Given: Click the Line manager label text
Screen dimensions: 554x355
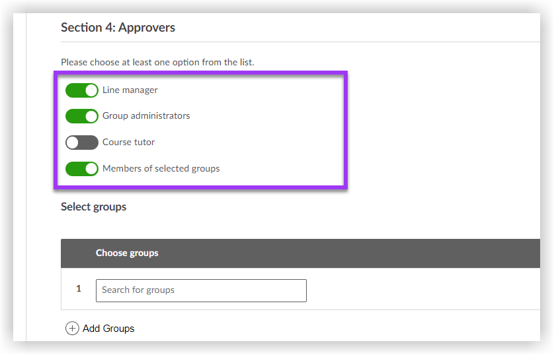Looking at the screenshot, I should click(x=130, y=90).
